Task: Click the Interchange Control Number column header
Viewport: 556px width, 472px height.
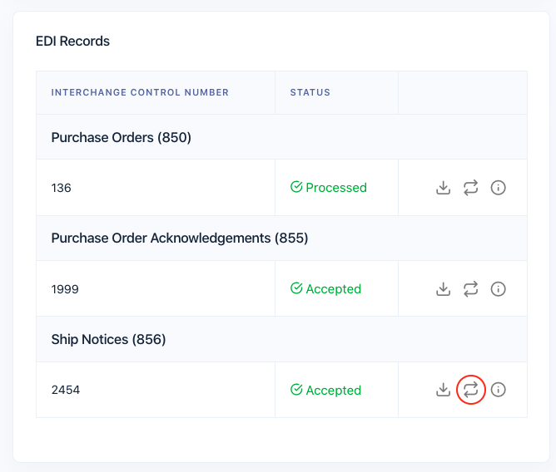Action: tap(140, 92)
